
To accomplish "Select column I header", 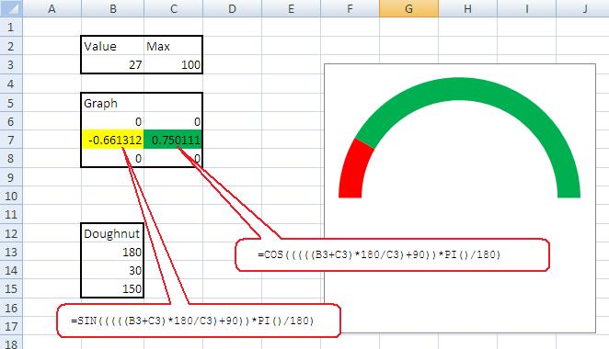I will pos(526,8).
